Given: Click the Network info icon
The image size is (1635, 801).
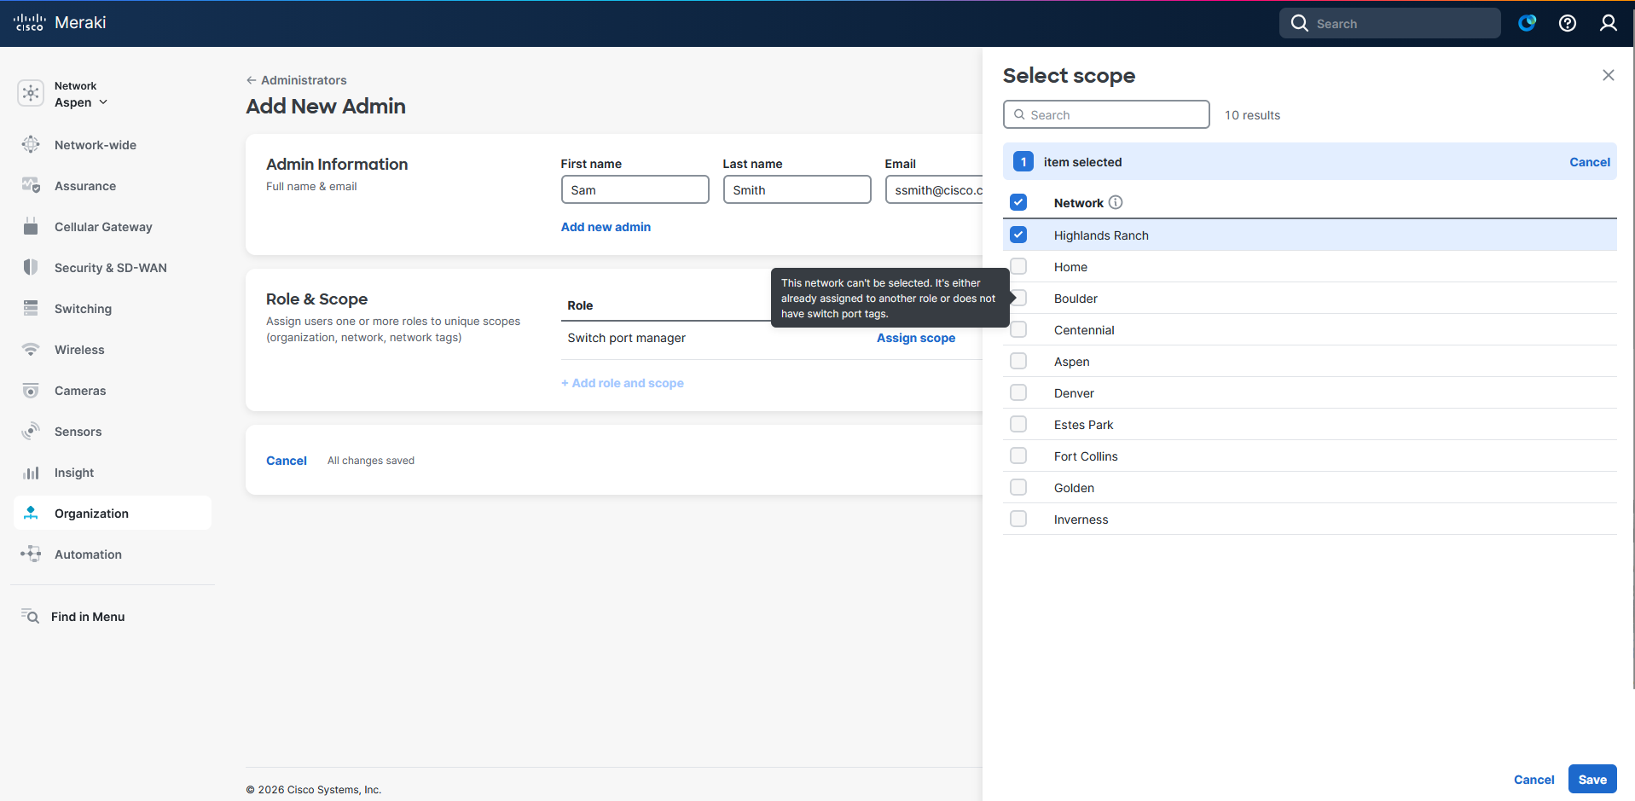Looking at the screenshot, I should click(x=1116, y=202).
